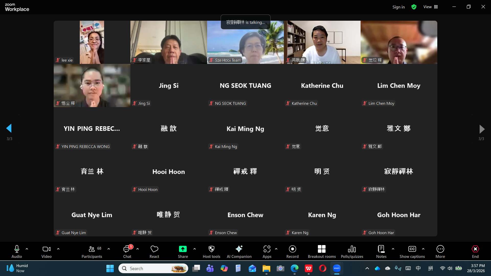The width and height of the screenshot is (491, 276).
Task: Open the More options menu
Action: [x=440, y=251]
